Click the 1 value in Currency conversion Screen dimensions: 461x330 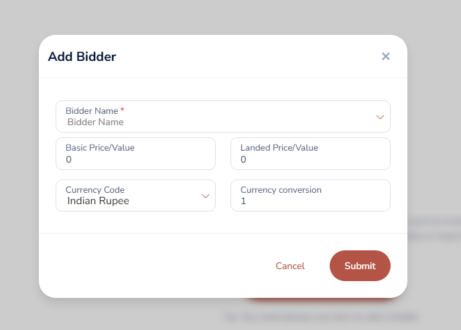[243, 201]
